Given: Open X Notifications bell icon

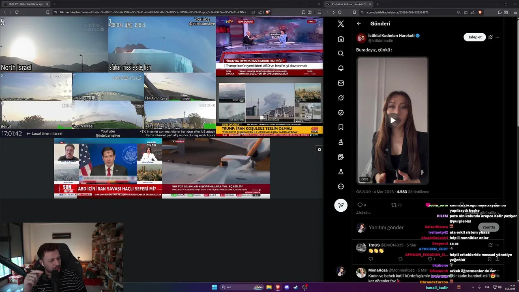Looking at the screenshot, I should pyautogui.click(x=341, y=68).
